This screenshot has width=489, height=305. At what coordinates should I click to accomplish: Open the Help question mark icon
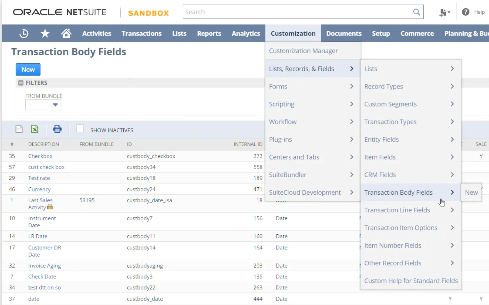[465, 12]
